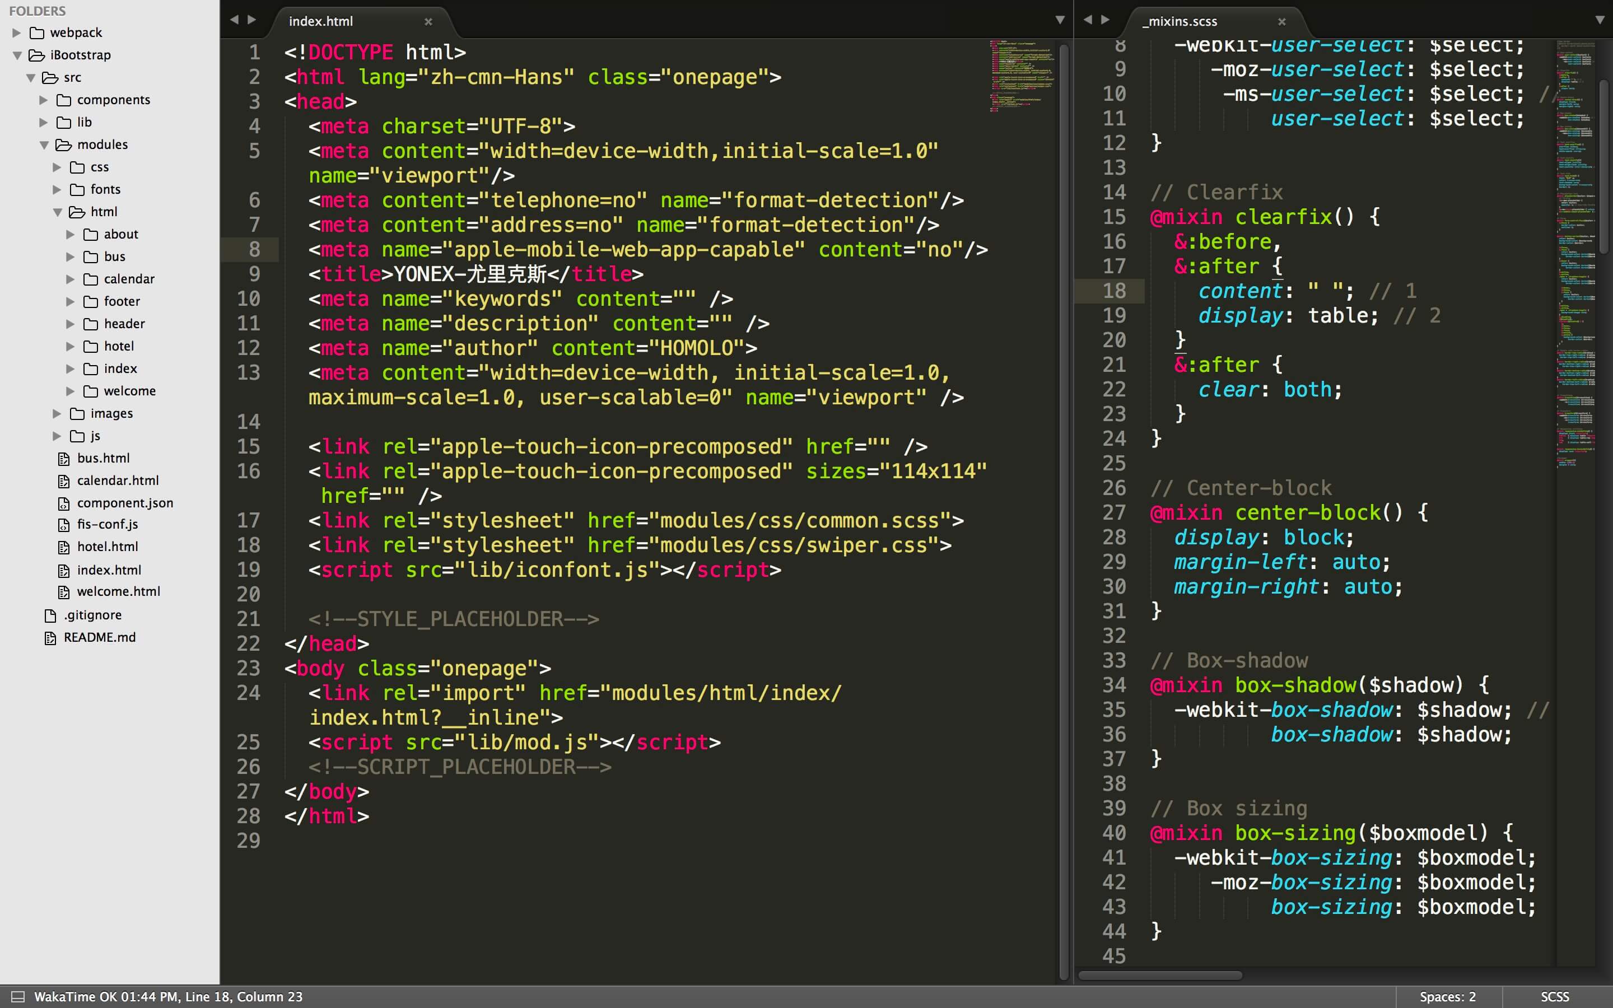The image size is (1613, 1008).
Task: Collapse the html folder
Action: pyautogui.click(x=57, y=212)
